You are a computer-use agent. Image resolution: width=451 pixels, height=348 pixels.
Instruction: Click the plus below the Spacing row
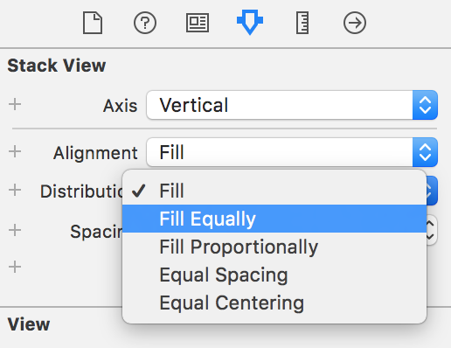[x=15, y=267]
